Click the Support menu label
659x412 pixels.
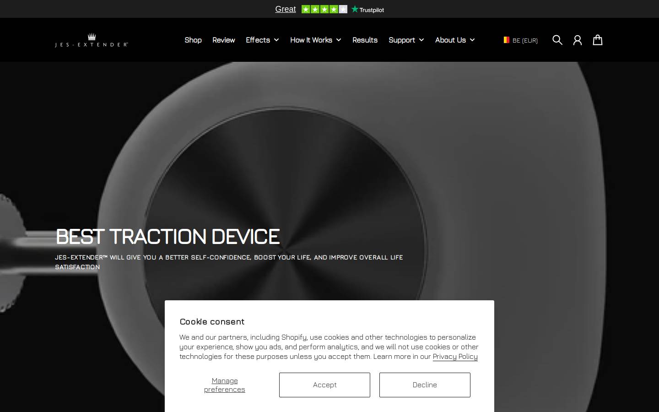[402, 40]
